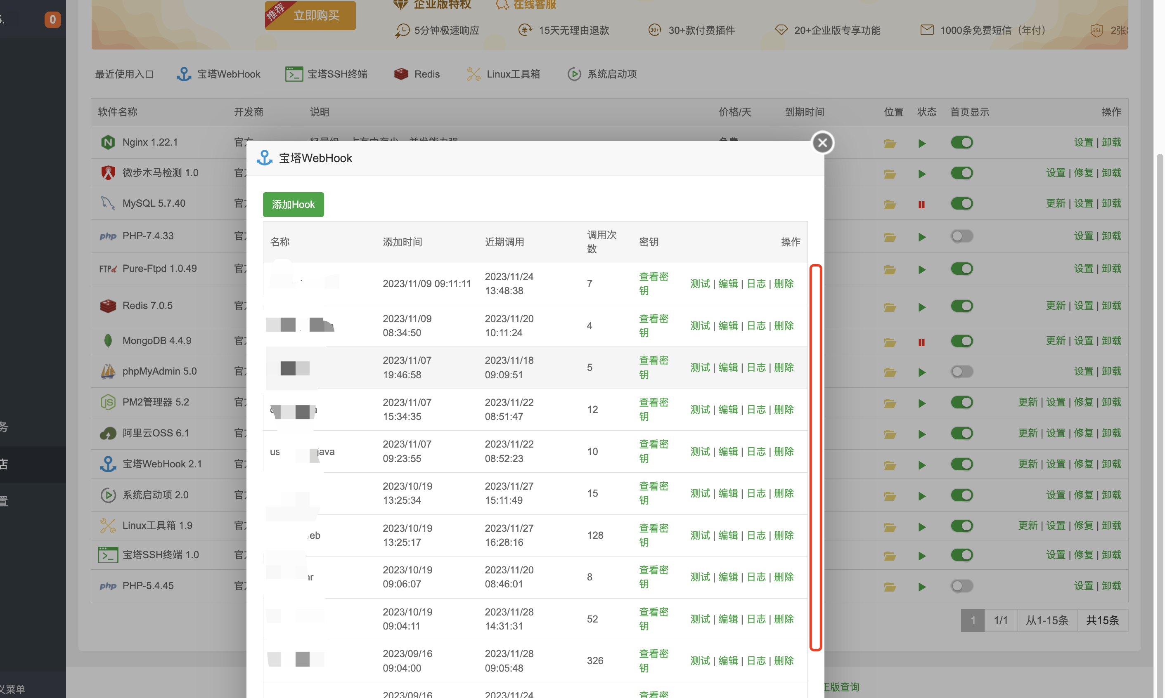1165x698 pixels.
Task: Open folder icon for PHP-5.4.45 row
Action: 890,587
